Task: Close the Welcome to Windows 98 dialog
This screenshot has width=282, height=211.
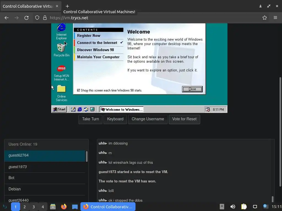Action: point(192,89)
